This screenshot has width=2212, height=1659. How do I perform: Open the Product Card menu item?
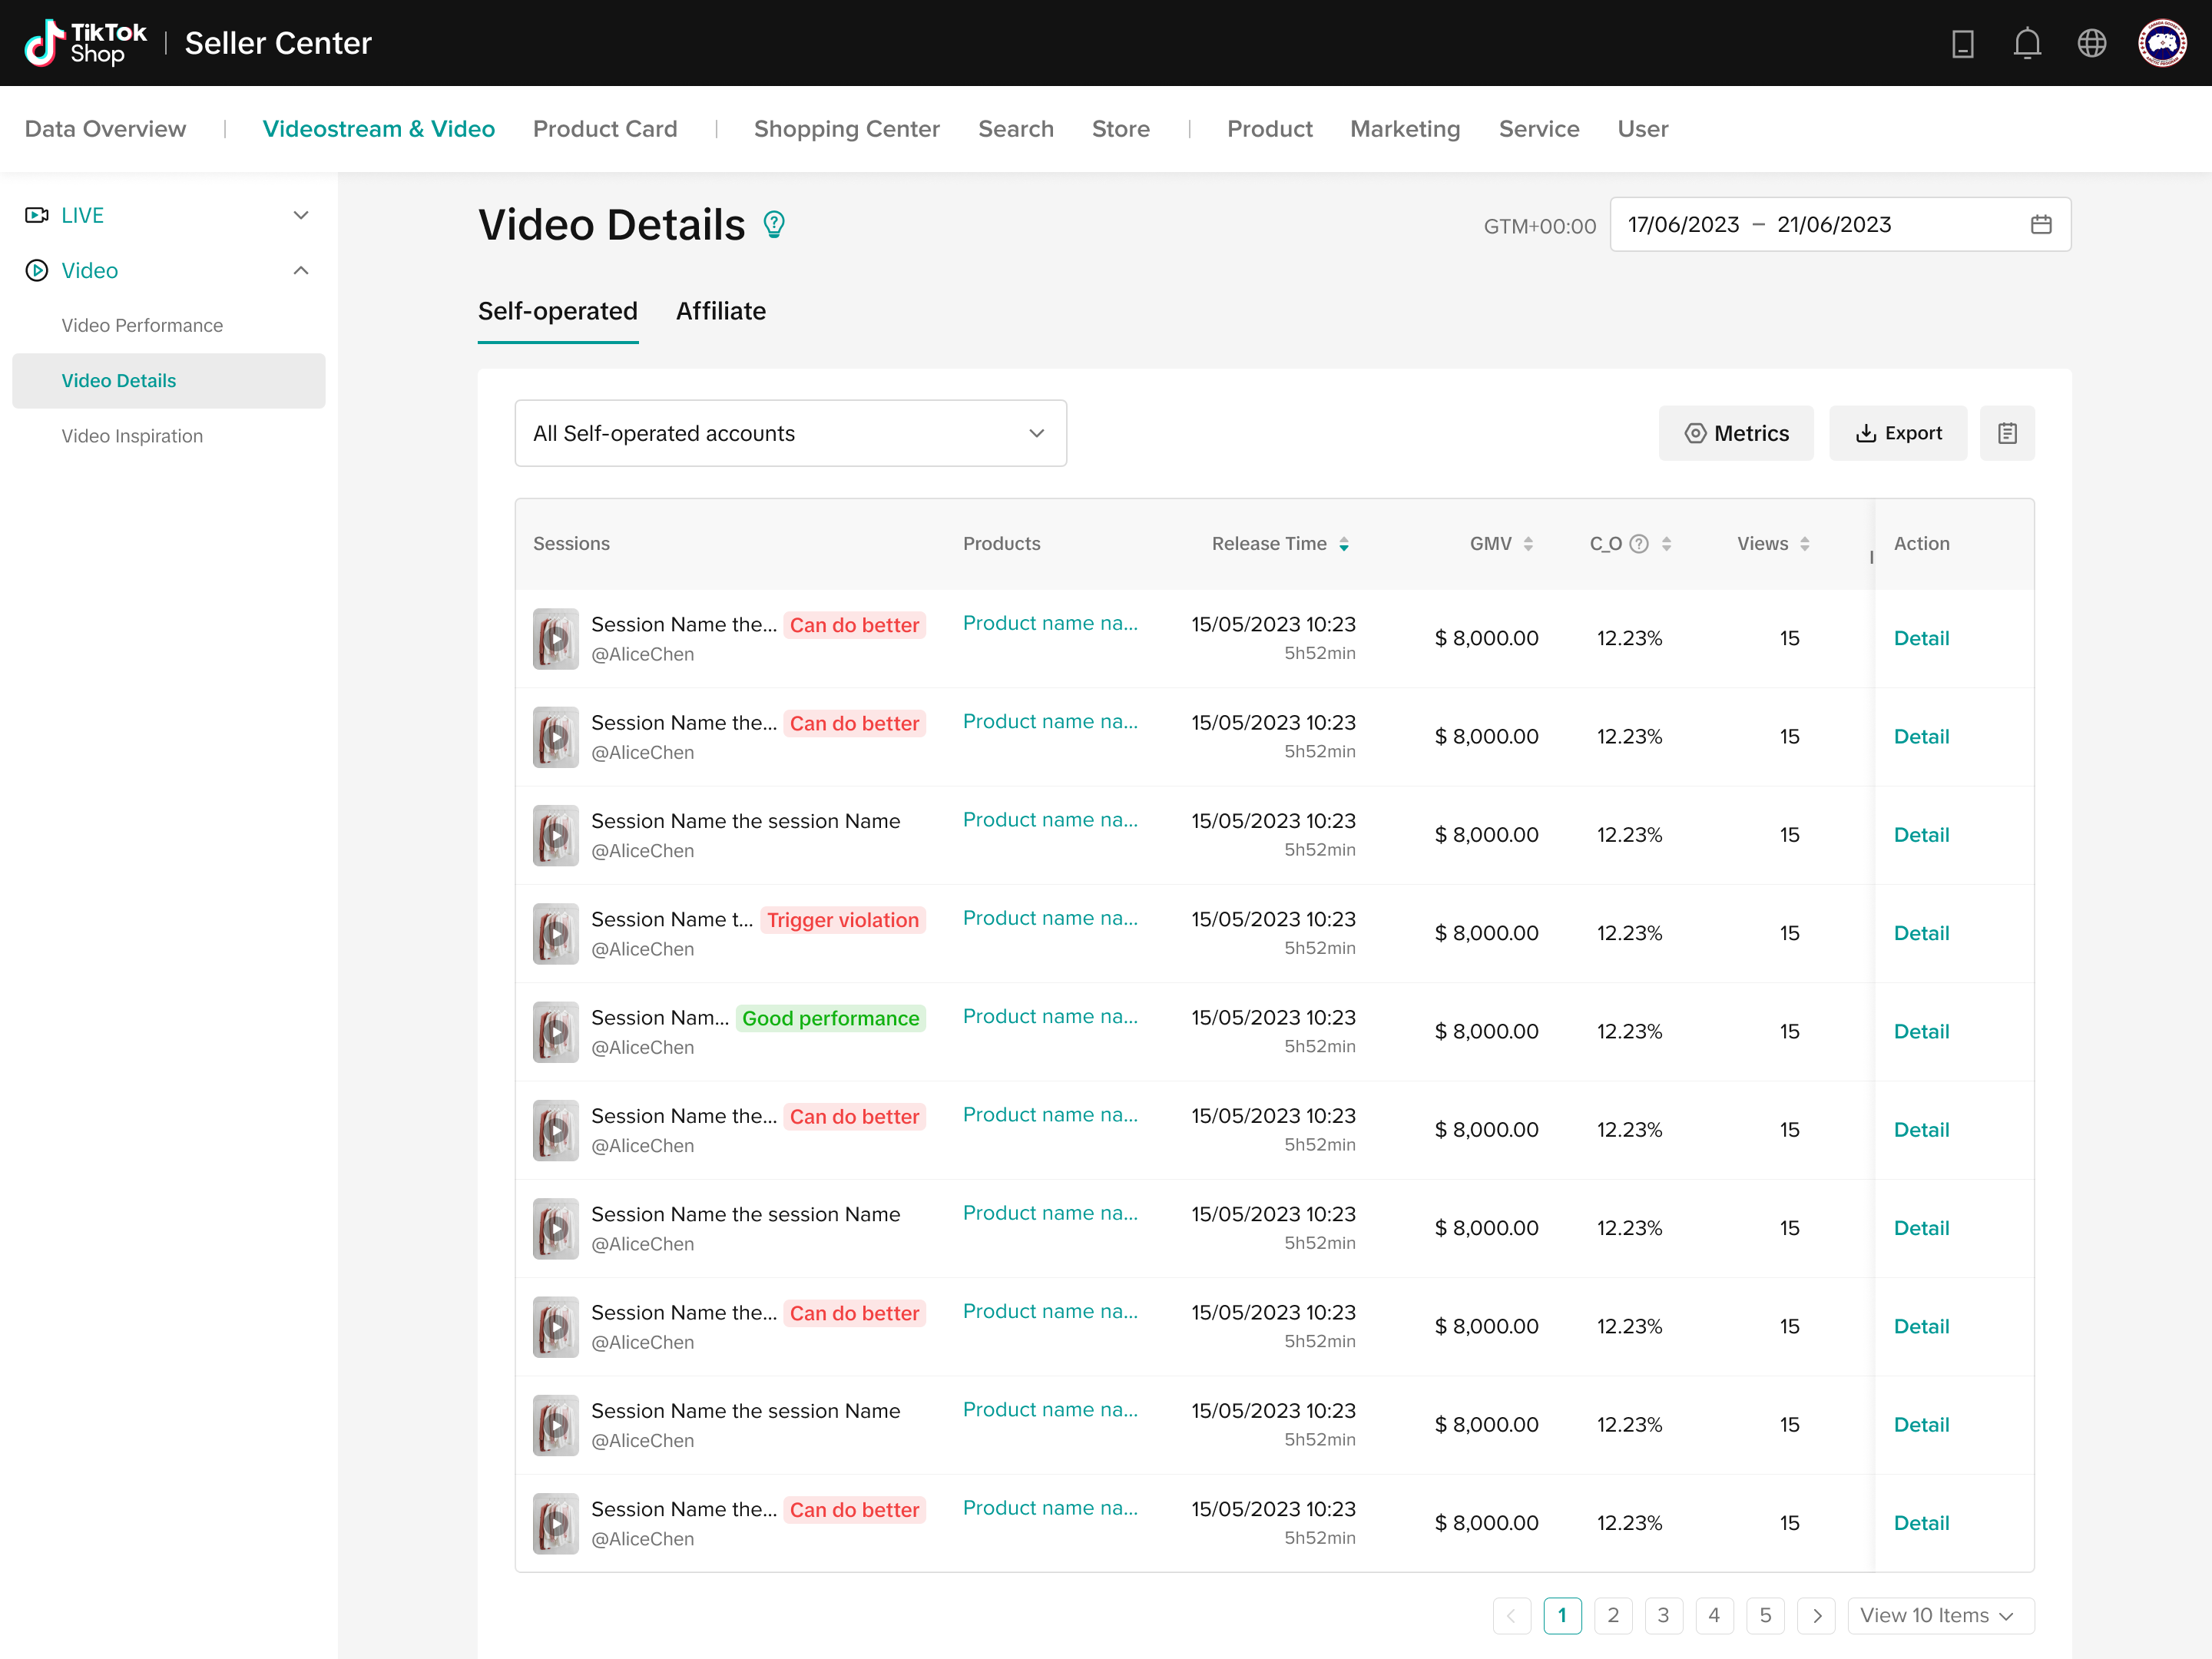[x=604, y=129]
